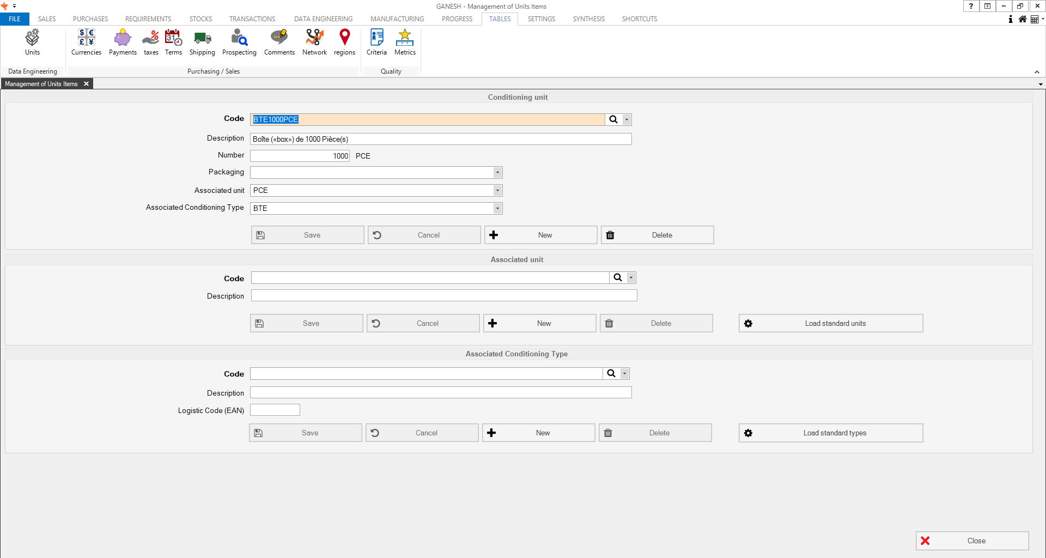Switch to the MANUFACTURING ribbon tab
Image resolution: width=1046 pixels, height=558 pixels.
[x=397, y=19]
